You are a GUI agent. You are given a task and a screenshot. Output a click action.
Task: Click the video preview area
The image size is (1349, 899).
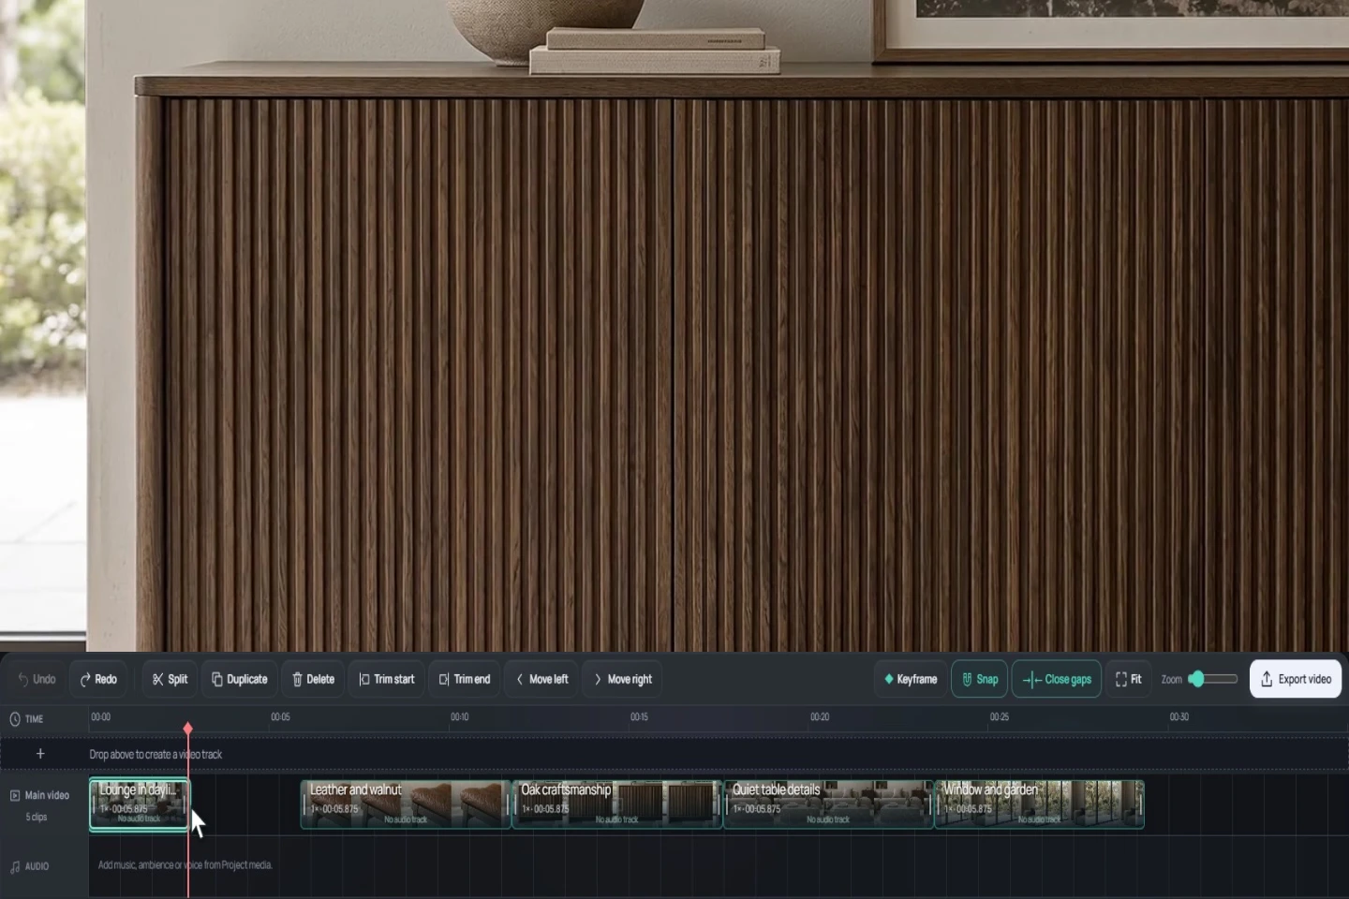click(674, 325)
